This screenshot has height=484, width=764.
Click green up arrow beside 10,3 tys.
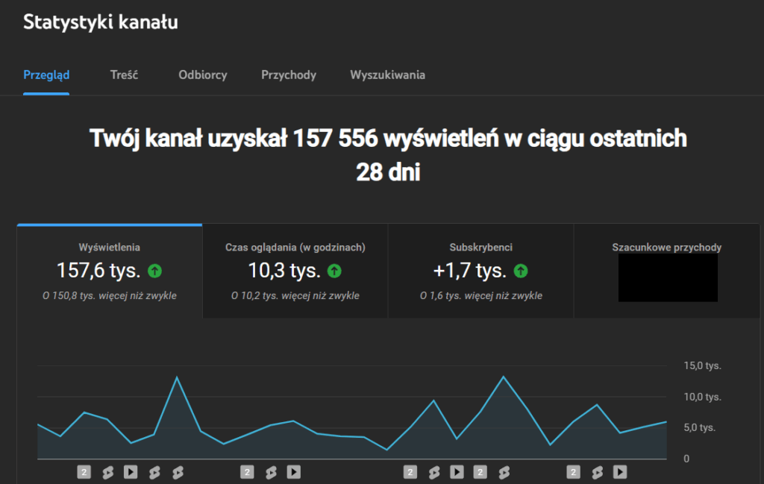[x=334, y=271]
